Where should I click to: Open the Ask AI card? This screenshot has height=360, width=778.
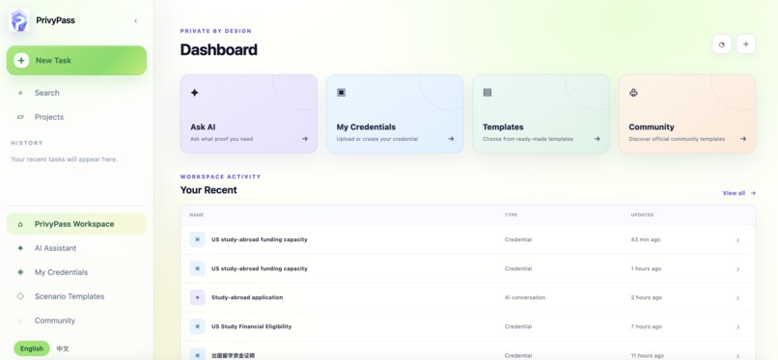pos(249,114)
